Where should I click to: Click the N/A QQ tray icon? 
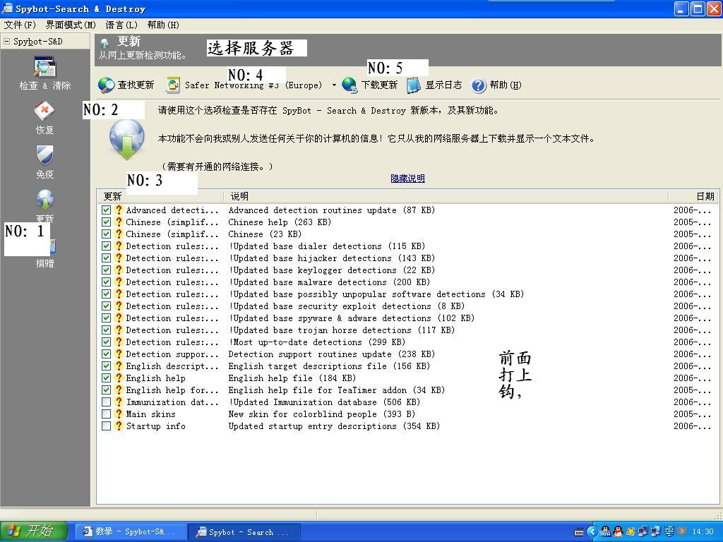point(605,531)
